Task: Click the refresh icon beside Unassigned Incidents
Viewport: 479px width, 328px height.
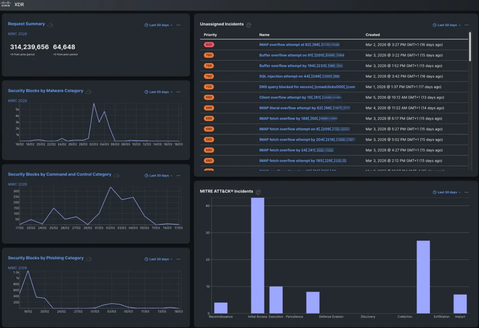Action: point(248,25)
